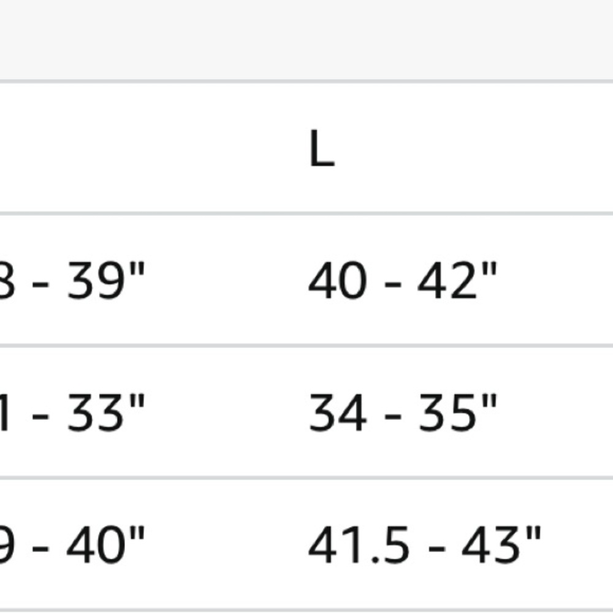This screenshot has height=613, width=613.
Task: Select the partially visible 9 - 40" cell
Action: 72,544
